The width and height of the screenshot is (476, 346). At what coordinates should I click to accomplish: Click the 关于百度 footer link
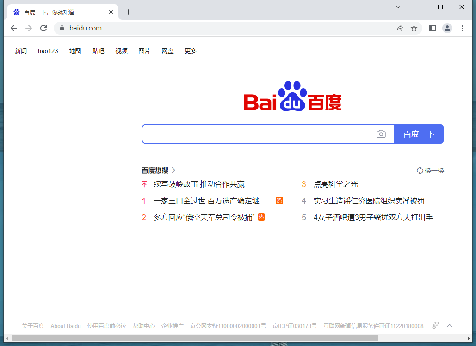pyautogui.click(x=33, y=326)
